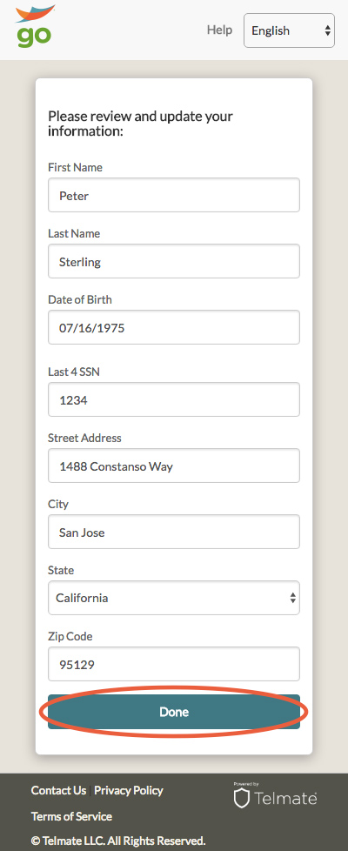Screen dimensions: 348x851
Task: Click the Done button
Action: coord(174,712)
